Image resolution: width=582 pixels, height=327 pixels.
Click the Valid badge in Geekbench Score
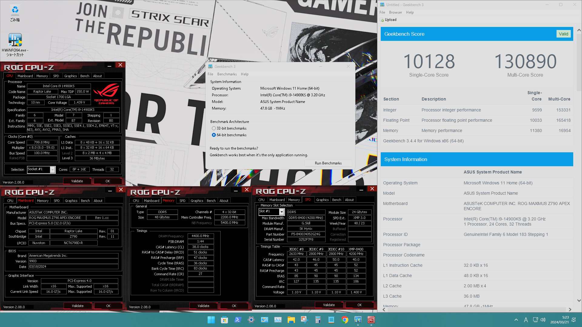(x=564, y=34)
